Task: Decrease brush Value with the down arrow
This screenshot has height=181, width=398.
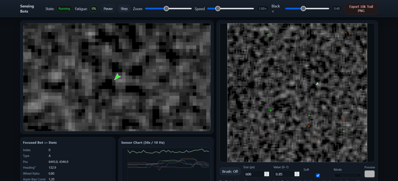Action: click(x=297, y=175)
